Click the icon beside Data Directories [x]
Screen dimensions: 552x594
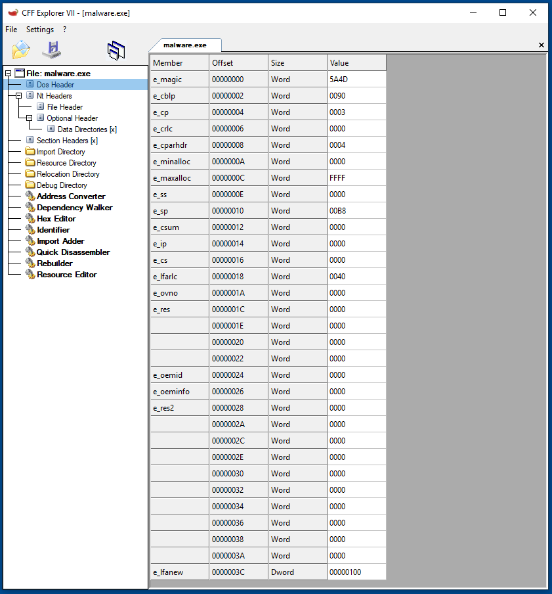(x=51, y=129)
